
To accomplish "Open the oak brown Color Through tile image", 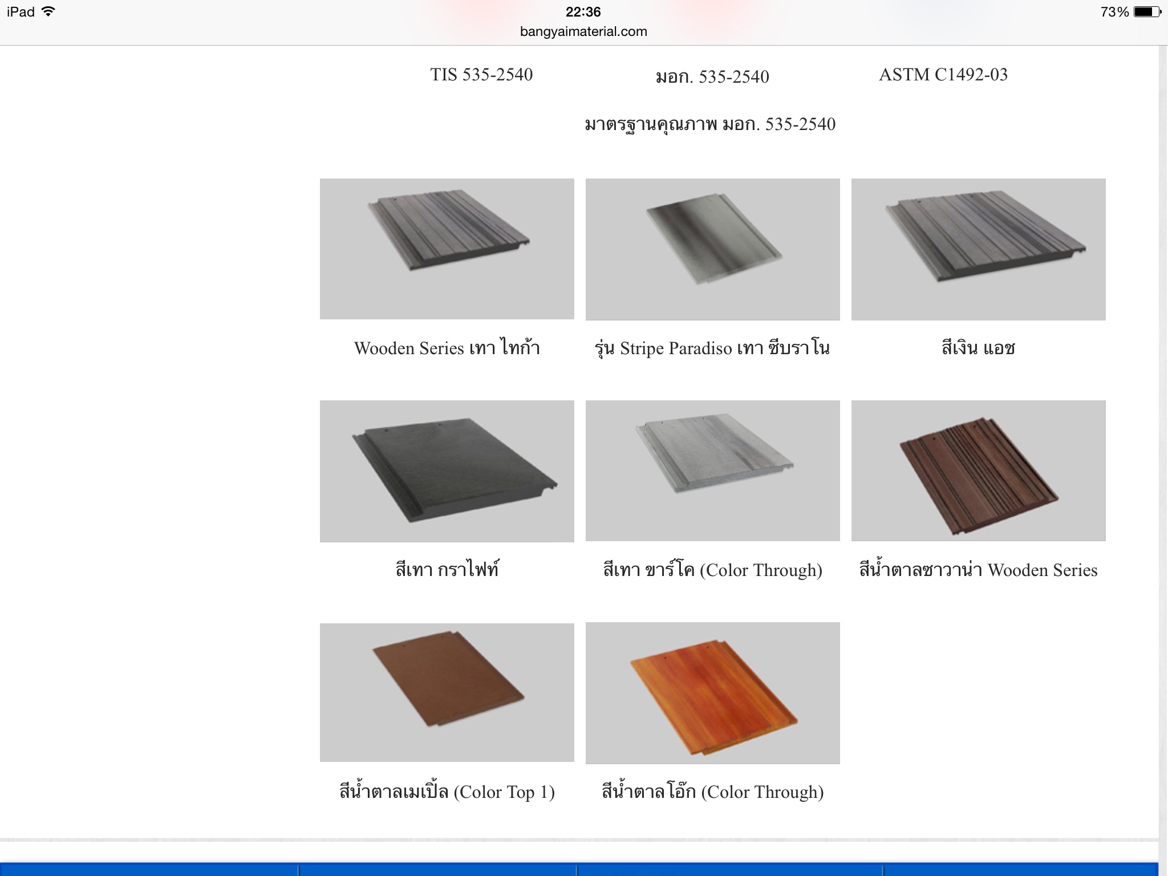I will (712, 693).
